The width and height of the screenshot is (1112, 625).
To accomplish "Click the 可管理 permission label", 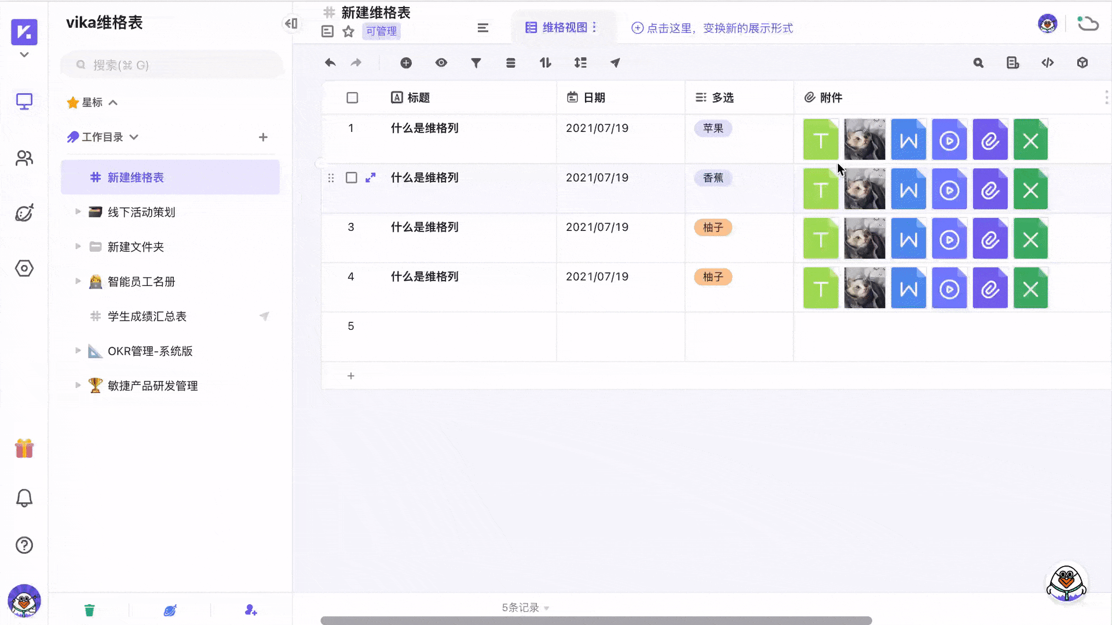I will pyautogui.click(x=381, y=31).
